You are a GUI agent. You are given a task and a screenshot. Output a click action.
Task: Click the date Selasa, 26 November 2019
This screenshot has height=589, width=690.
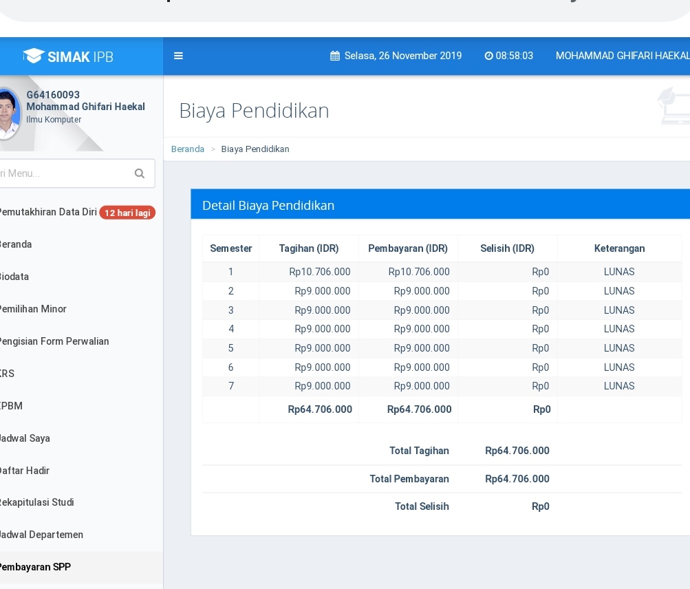tap(403, 56)
